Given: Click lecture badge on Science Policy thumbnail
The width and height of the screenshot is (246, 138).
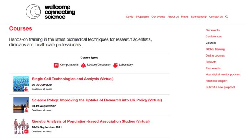Looking at the screenshot, I should pyautogui.click(x=26, y=110).
